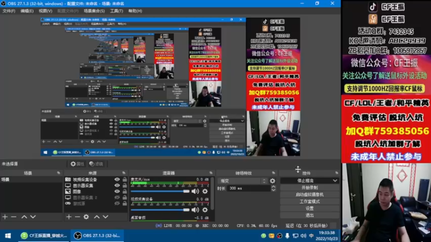Image resolution: width=431 pixels, height=242 pixels.
Task: Mute 视频采集设备 audio with speaker icon
Action: pyautogui.click(x=195, y=210)
